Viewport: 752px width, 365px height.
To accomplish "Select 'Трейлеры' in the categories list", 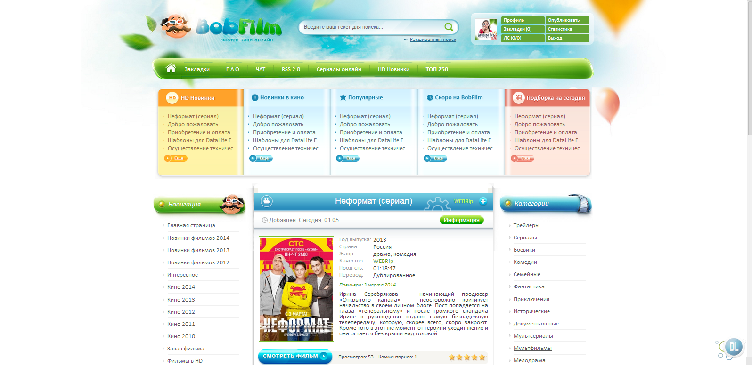I will 526,225.
